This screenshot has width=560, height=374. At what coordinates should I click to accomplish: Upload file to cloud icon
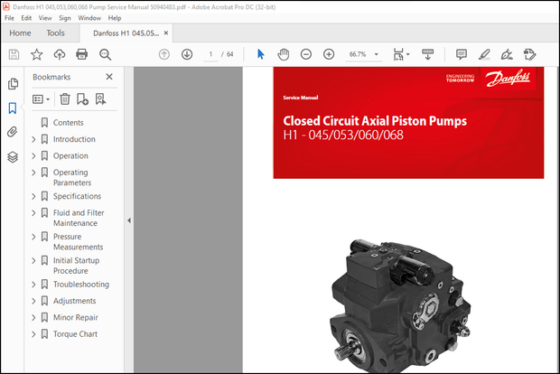point(60,54)
